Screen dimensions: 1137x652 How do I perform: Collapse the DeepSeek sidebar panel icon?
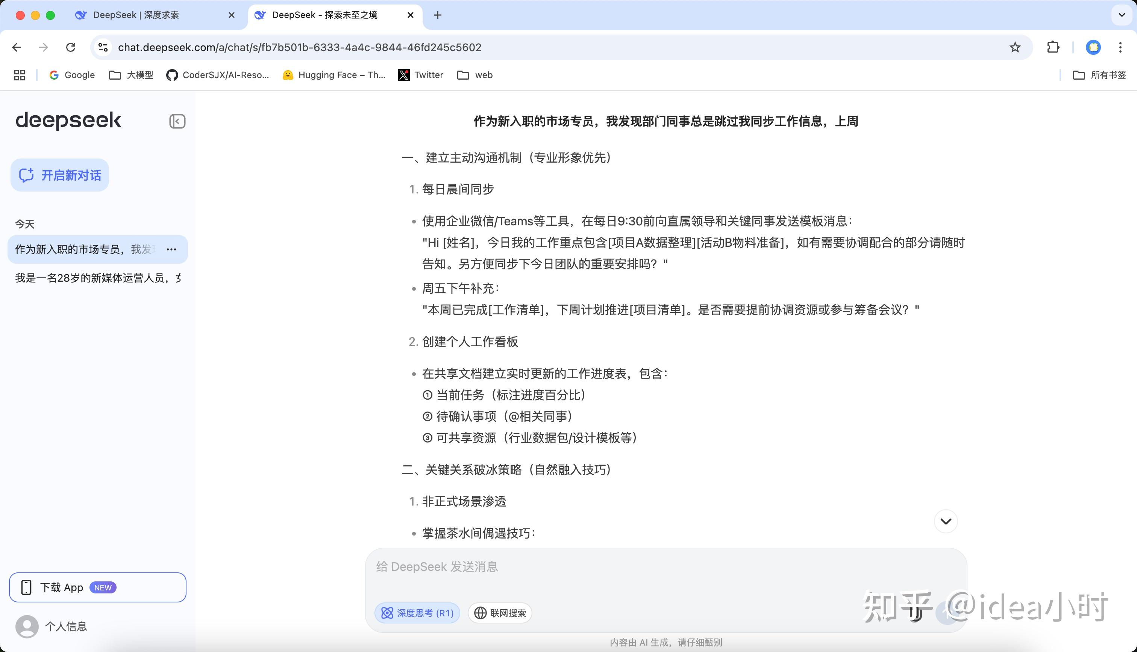[177, 121]
